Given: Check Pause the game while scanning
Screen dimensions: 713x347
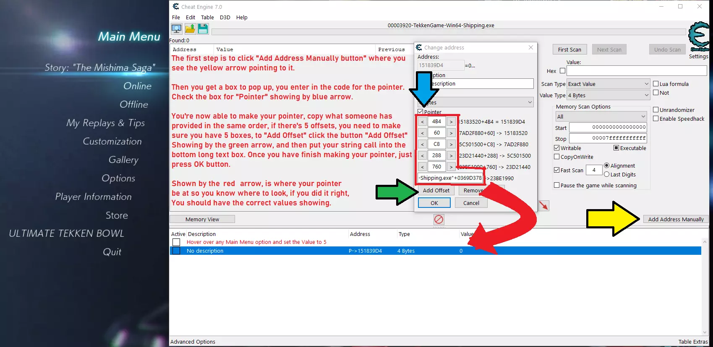Looking at the screenshot, I should point(557,185).
